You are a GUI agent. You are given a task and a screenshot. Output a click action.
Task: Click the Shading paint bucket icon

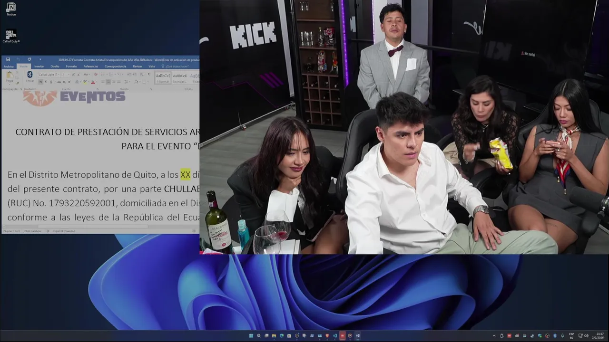pos(136,82)
